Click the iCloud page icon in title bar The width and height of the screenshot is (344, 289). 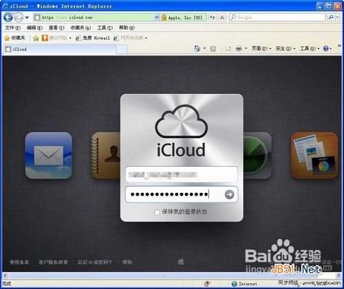[x=5, y=6]
